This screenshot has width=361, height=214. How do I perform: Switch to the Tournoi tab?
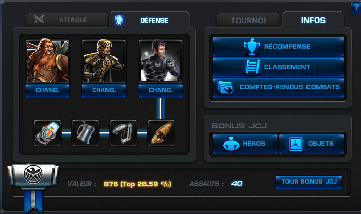coord(248,21)
